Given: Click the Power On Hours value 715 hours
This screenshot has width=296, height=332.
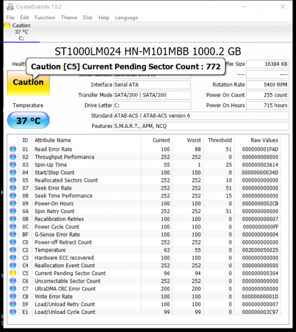Looking at the screenshot, I should coord(268,106).
